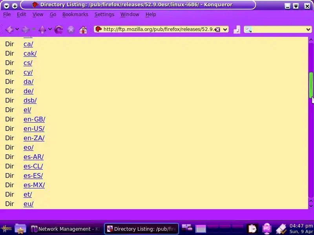
Task: Open the el/ directory link
Action: (x=27, y=110)
